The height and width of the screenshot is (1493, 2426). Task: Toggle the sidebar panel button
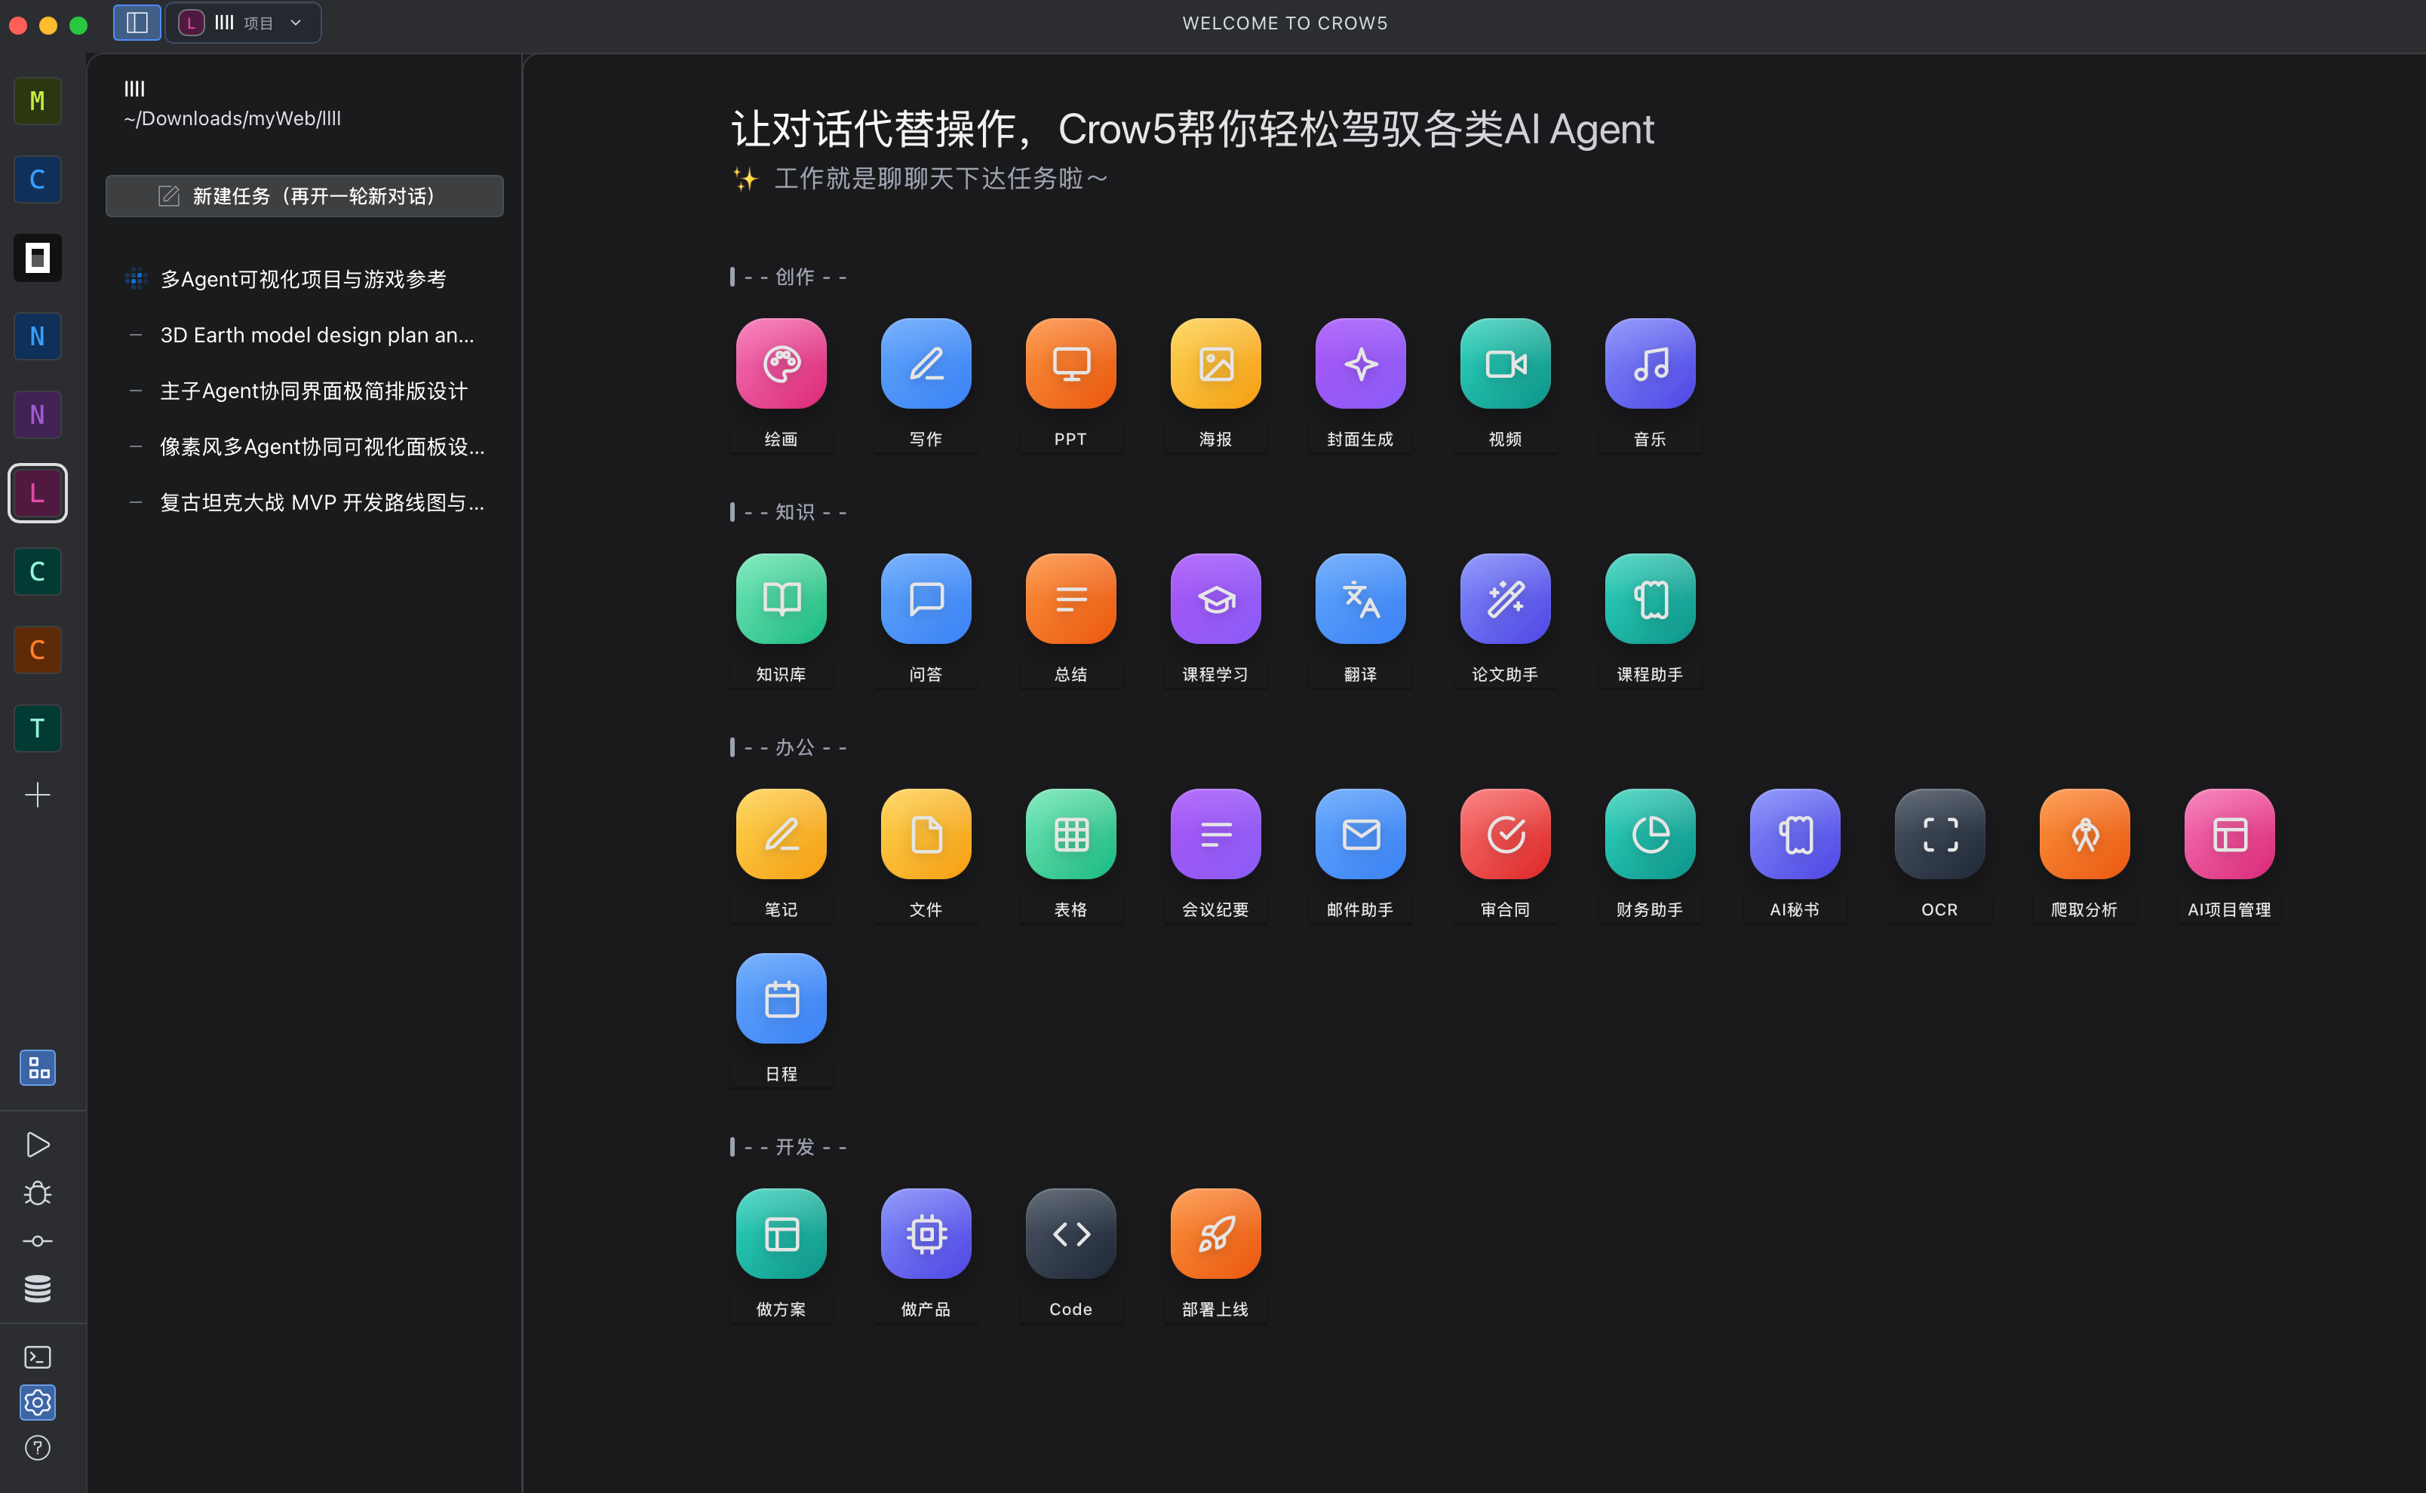137,23
